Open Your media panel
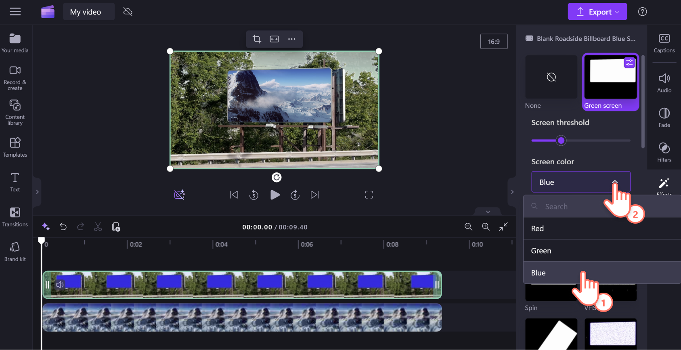The image size is (681, 350). click(15, 43)
